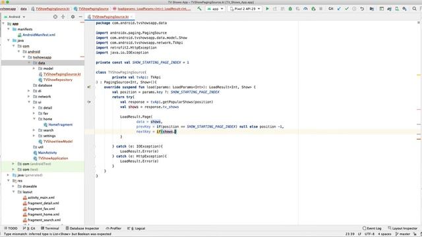Click the UTF-8 encoding indicator
Image resolution: width=422 pixels, height=237 pixels.
point(369,234)
